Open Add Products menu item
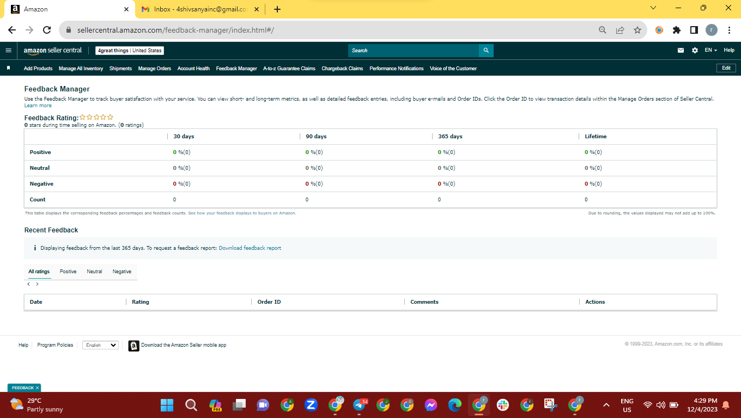This screenshot has width=741, height=418. pyautogui.click(x=38, y=69)
